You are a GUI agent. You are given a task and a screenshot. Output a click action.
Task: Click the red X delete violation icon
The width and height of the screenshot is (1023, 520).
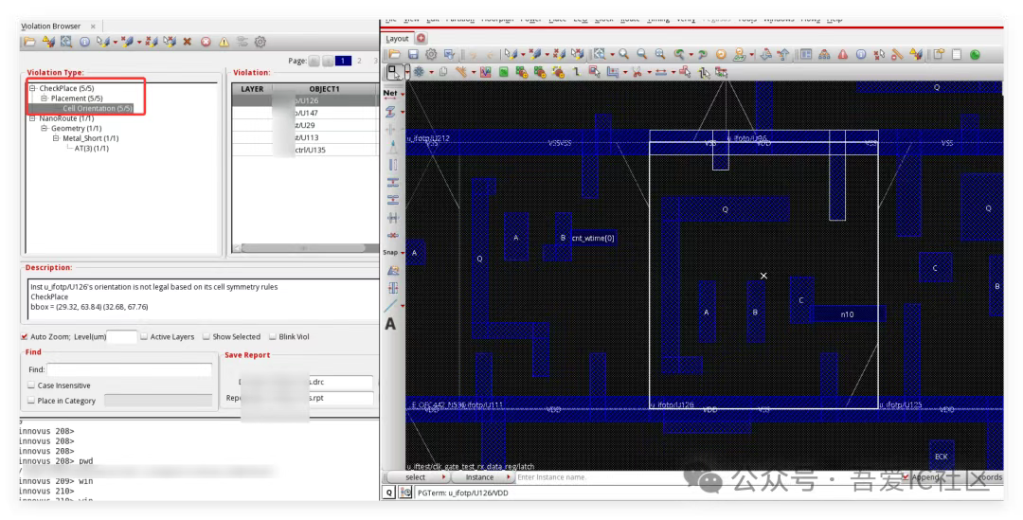pos(188,42)
